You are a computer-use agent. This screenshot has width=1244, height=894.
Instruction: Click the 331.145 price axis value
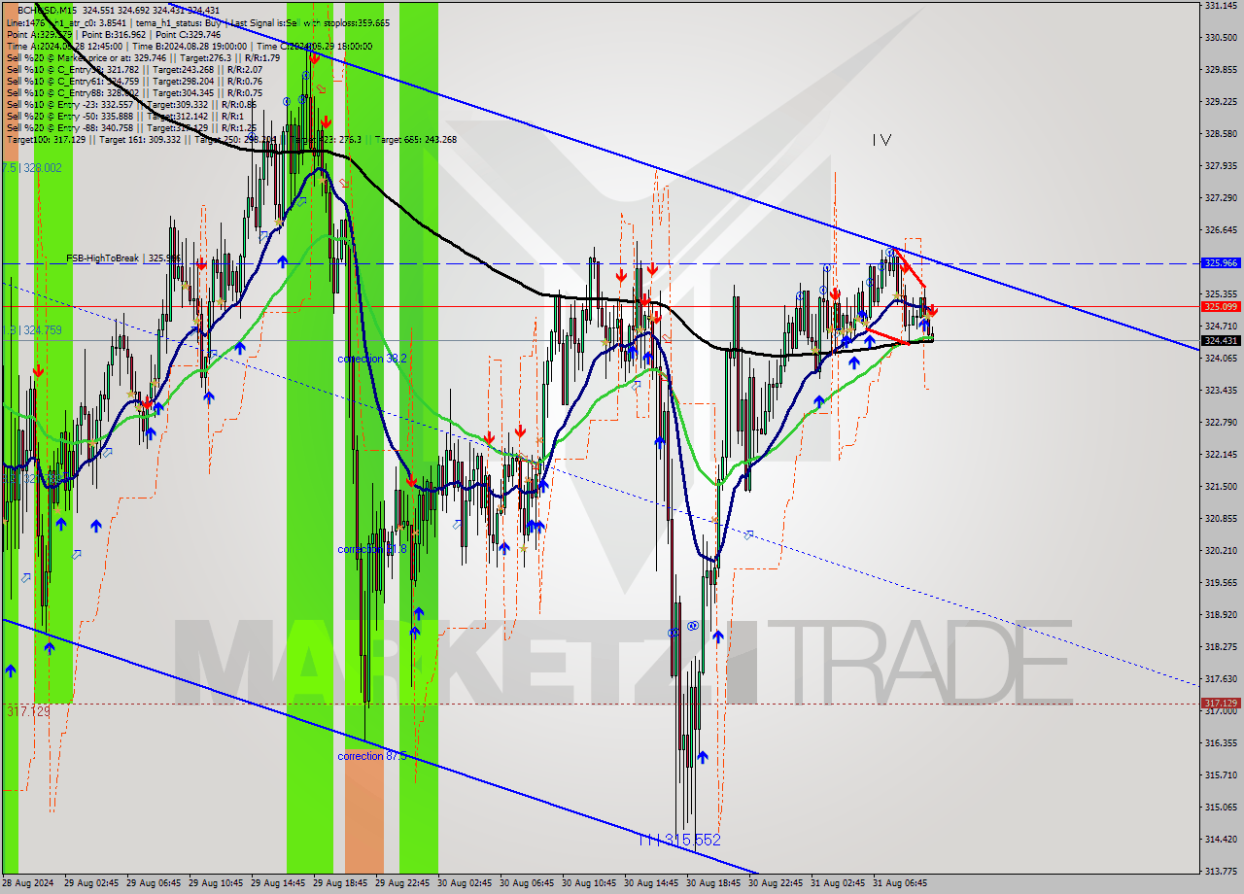click(x=1220, y=6)
